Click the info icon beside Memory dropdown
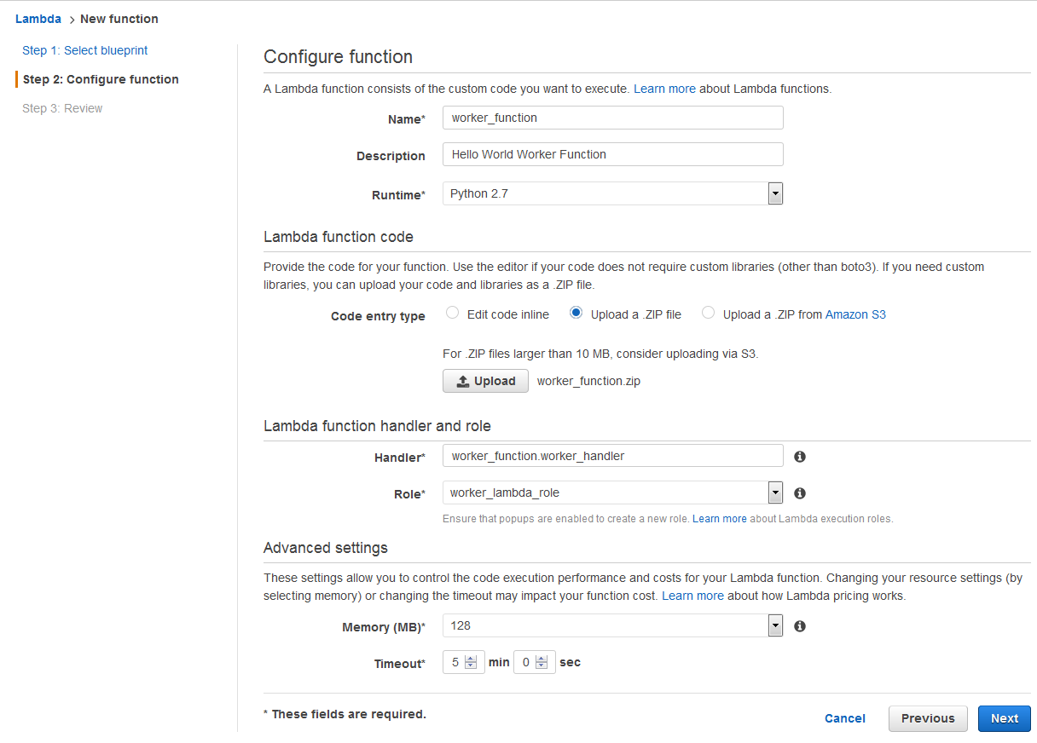Viewport: 1037px width, 743px height. [800, 626]
